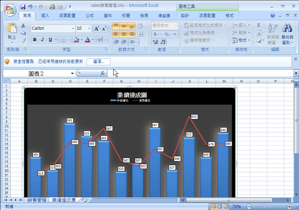Decrease decimal places
Screen dimensions: 299x210
pyautogui.click(x=163, y=42)
